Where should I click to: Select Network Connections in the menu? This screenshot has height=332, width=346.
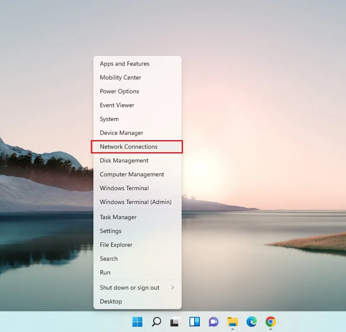(x=137, y=147)
